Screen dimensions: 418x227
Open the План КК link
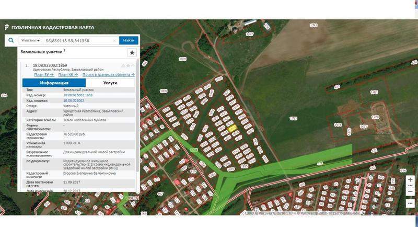pyautogui.click(x=68, y=75)
